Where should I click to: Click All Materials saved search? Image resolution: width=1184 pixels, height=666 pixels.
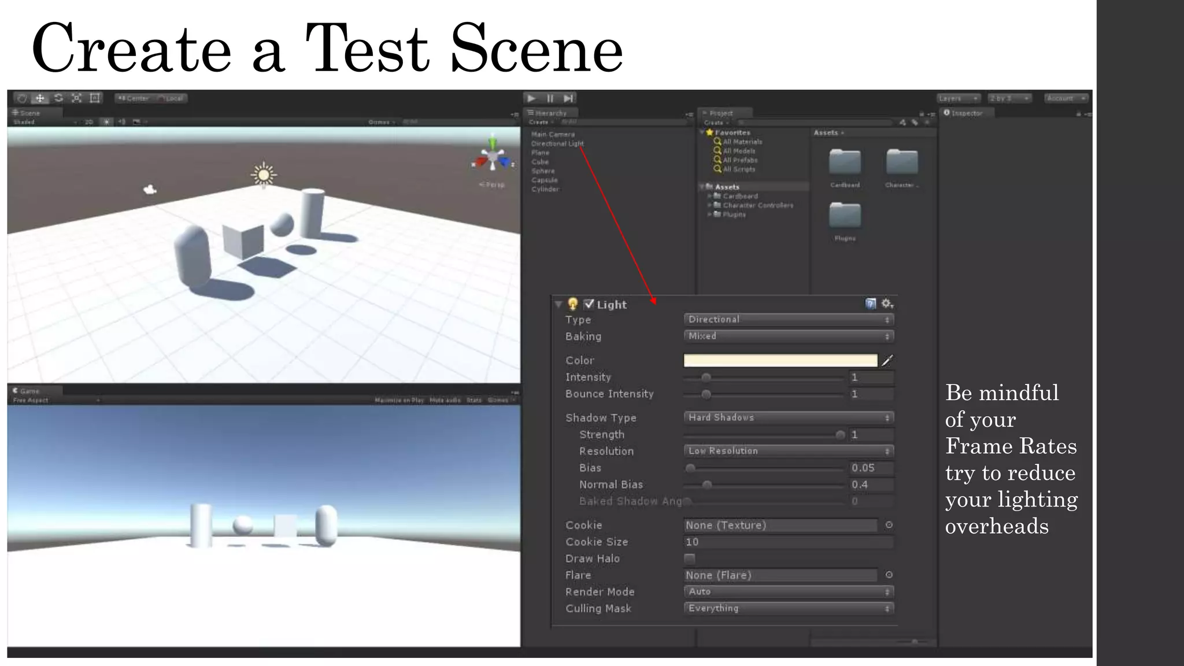(738, 142)
